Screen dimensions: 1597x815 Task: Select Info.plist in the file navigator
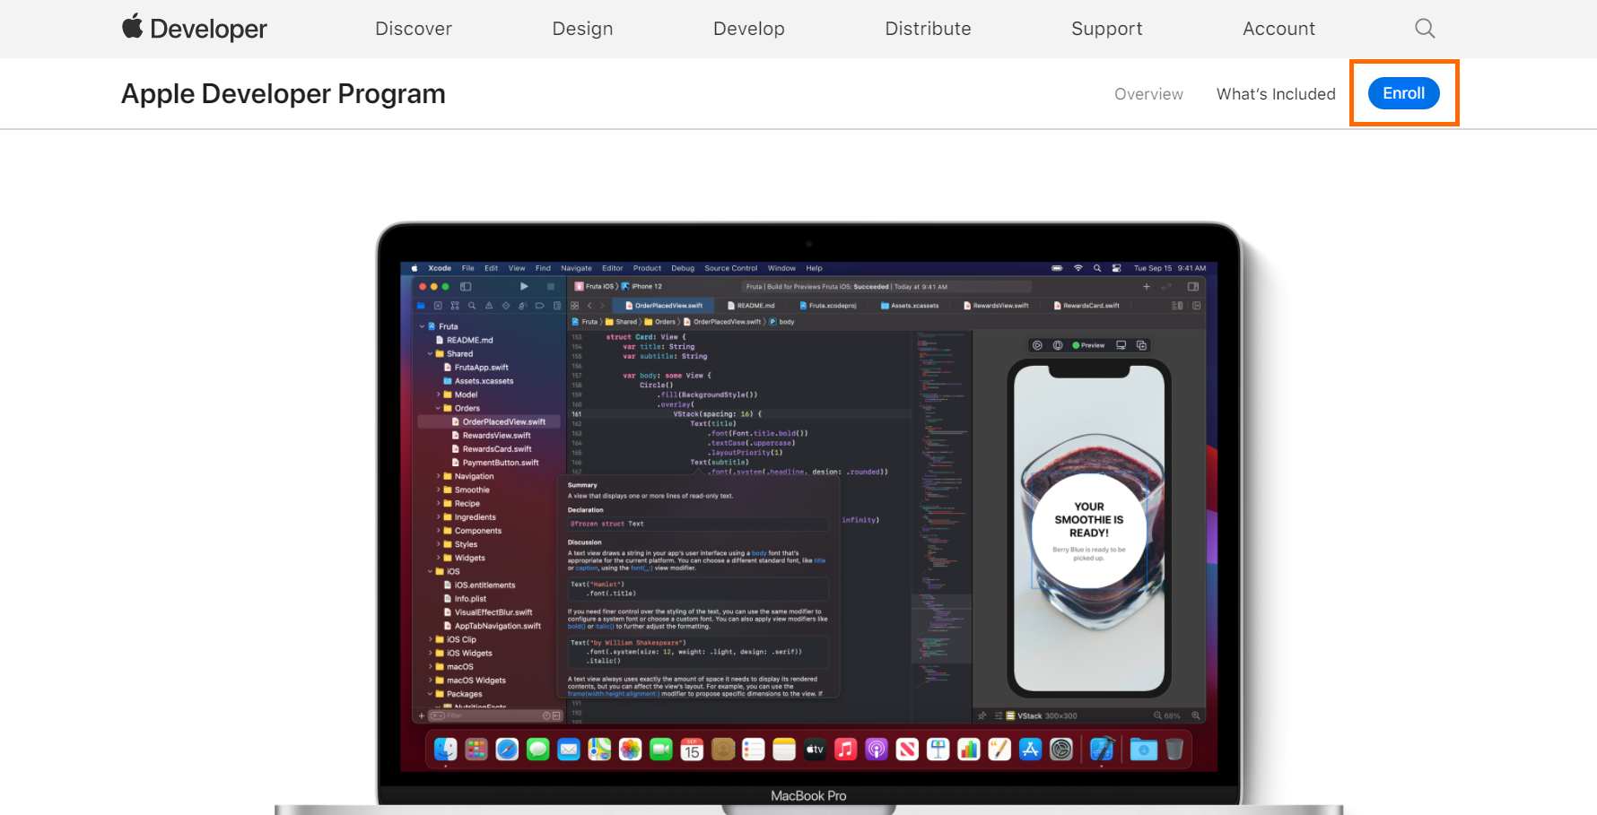tap(465, 599)
